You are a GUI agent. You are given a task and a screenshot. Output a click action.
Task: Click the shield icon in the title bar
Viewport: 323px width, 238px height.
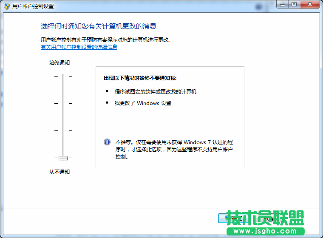pos(7,6)
